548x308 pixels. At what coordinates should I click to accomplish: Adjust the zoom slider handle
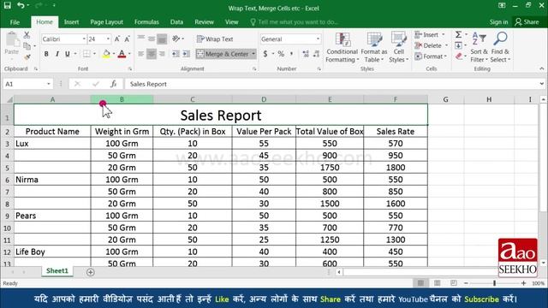(495, 283)
